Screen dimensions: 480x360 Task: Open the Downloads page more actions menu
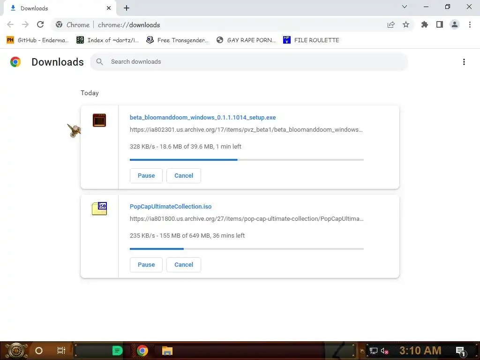point(464,62)
